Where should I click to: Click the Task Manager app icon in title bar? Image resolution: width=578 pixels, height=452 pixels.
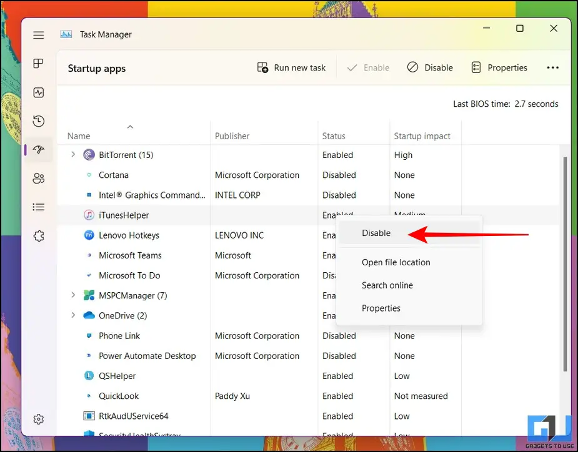[66, 34]
